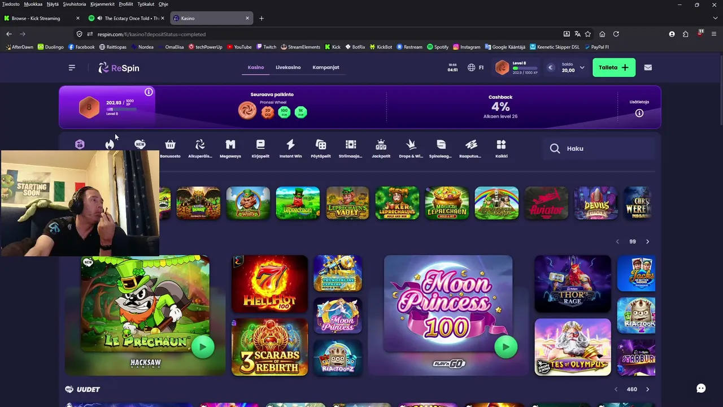
Task: Open the Level 8 bronze badge profile
Action: [502, 68]
